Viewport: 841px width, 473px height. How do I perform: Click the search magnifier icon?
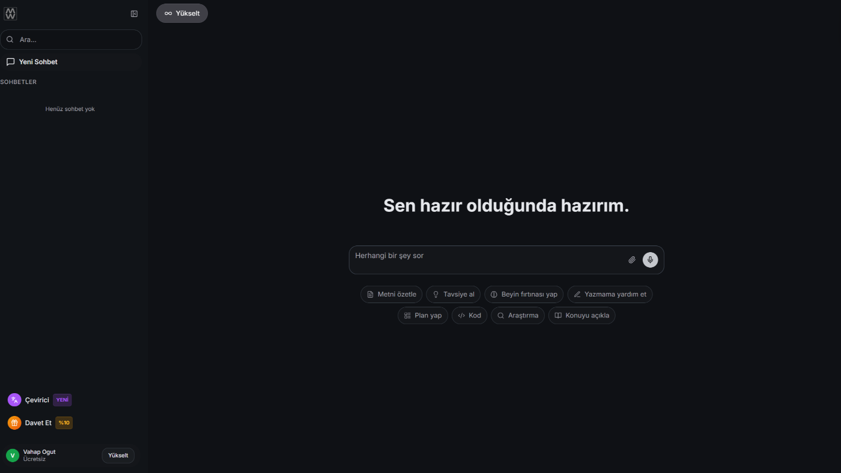(x=10, y=40)
